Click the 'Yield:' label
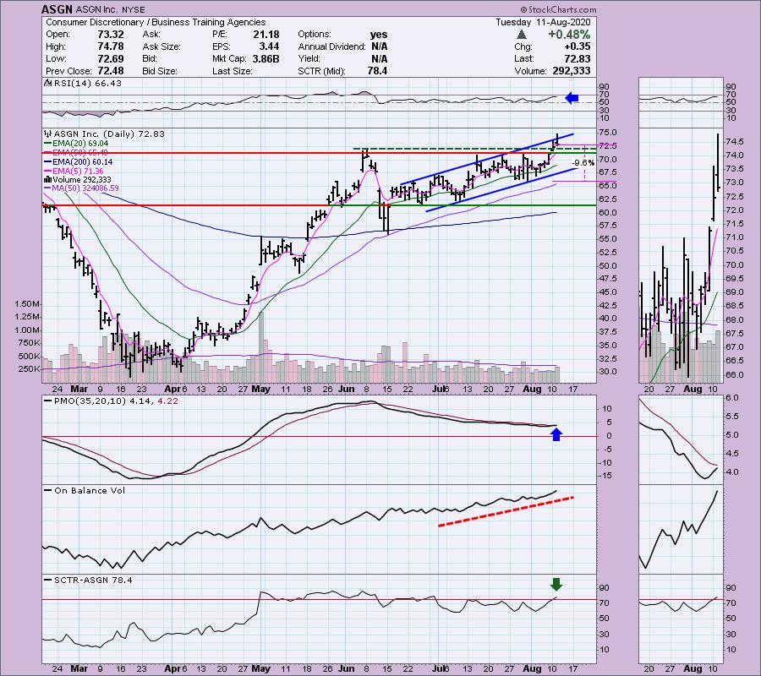 point(309,58)
